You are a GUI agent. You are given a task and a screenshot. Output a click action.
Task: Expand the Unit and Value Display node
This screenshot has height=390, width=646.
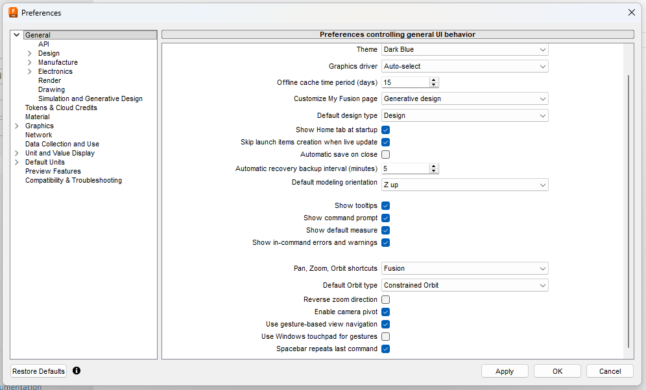point(16,154)
